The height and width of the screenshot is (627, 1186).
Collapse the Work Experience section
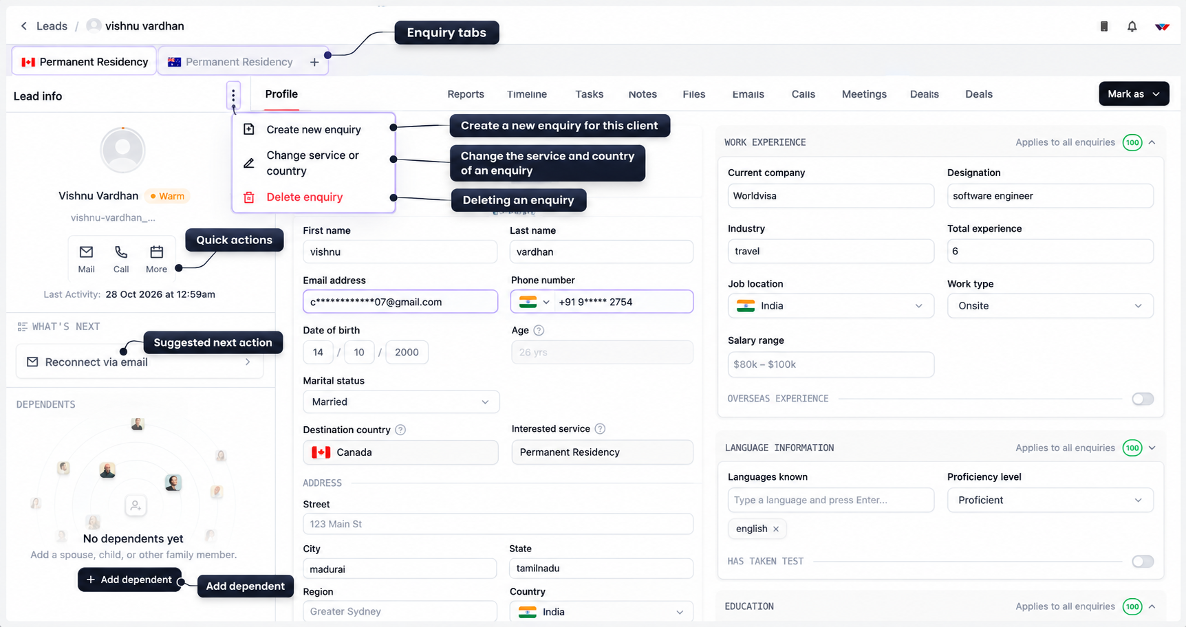pyautogui.click(x=1152, y=142)
